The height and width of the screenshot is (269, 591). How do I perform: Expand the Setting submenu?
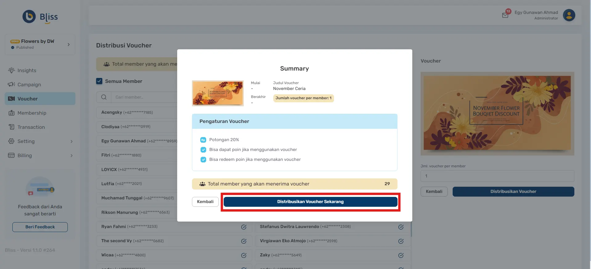(71, 141)
